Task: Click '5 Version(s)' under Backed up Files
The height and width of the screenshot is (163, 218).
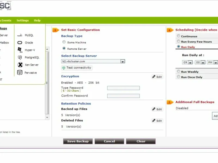Action: pos(71,115)
